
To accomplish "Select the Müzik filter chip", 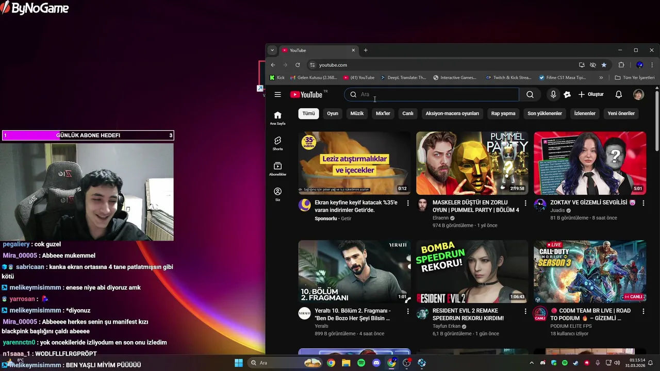I will click(x=357, y=113).
